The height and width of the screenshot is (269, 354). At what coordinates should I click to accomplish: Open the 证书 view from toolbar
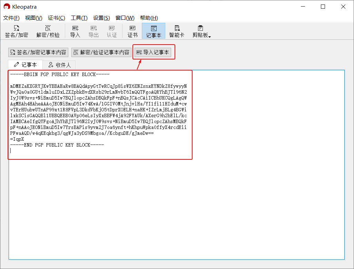[x=132, y=31]
